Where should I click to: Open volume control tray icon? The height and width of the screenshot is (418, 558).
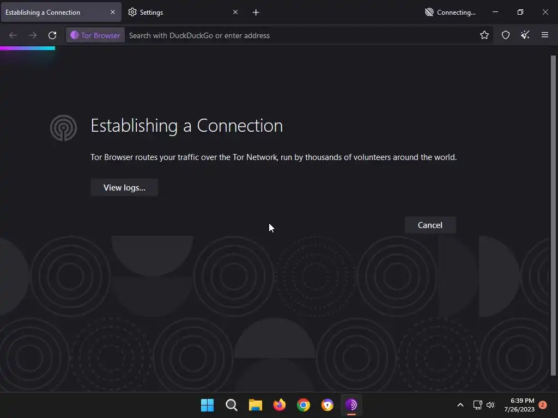(490, 405)
